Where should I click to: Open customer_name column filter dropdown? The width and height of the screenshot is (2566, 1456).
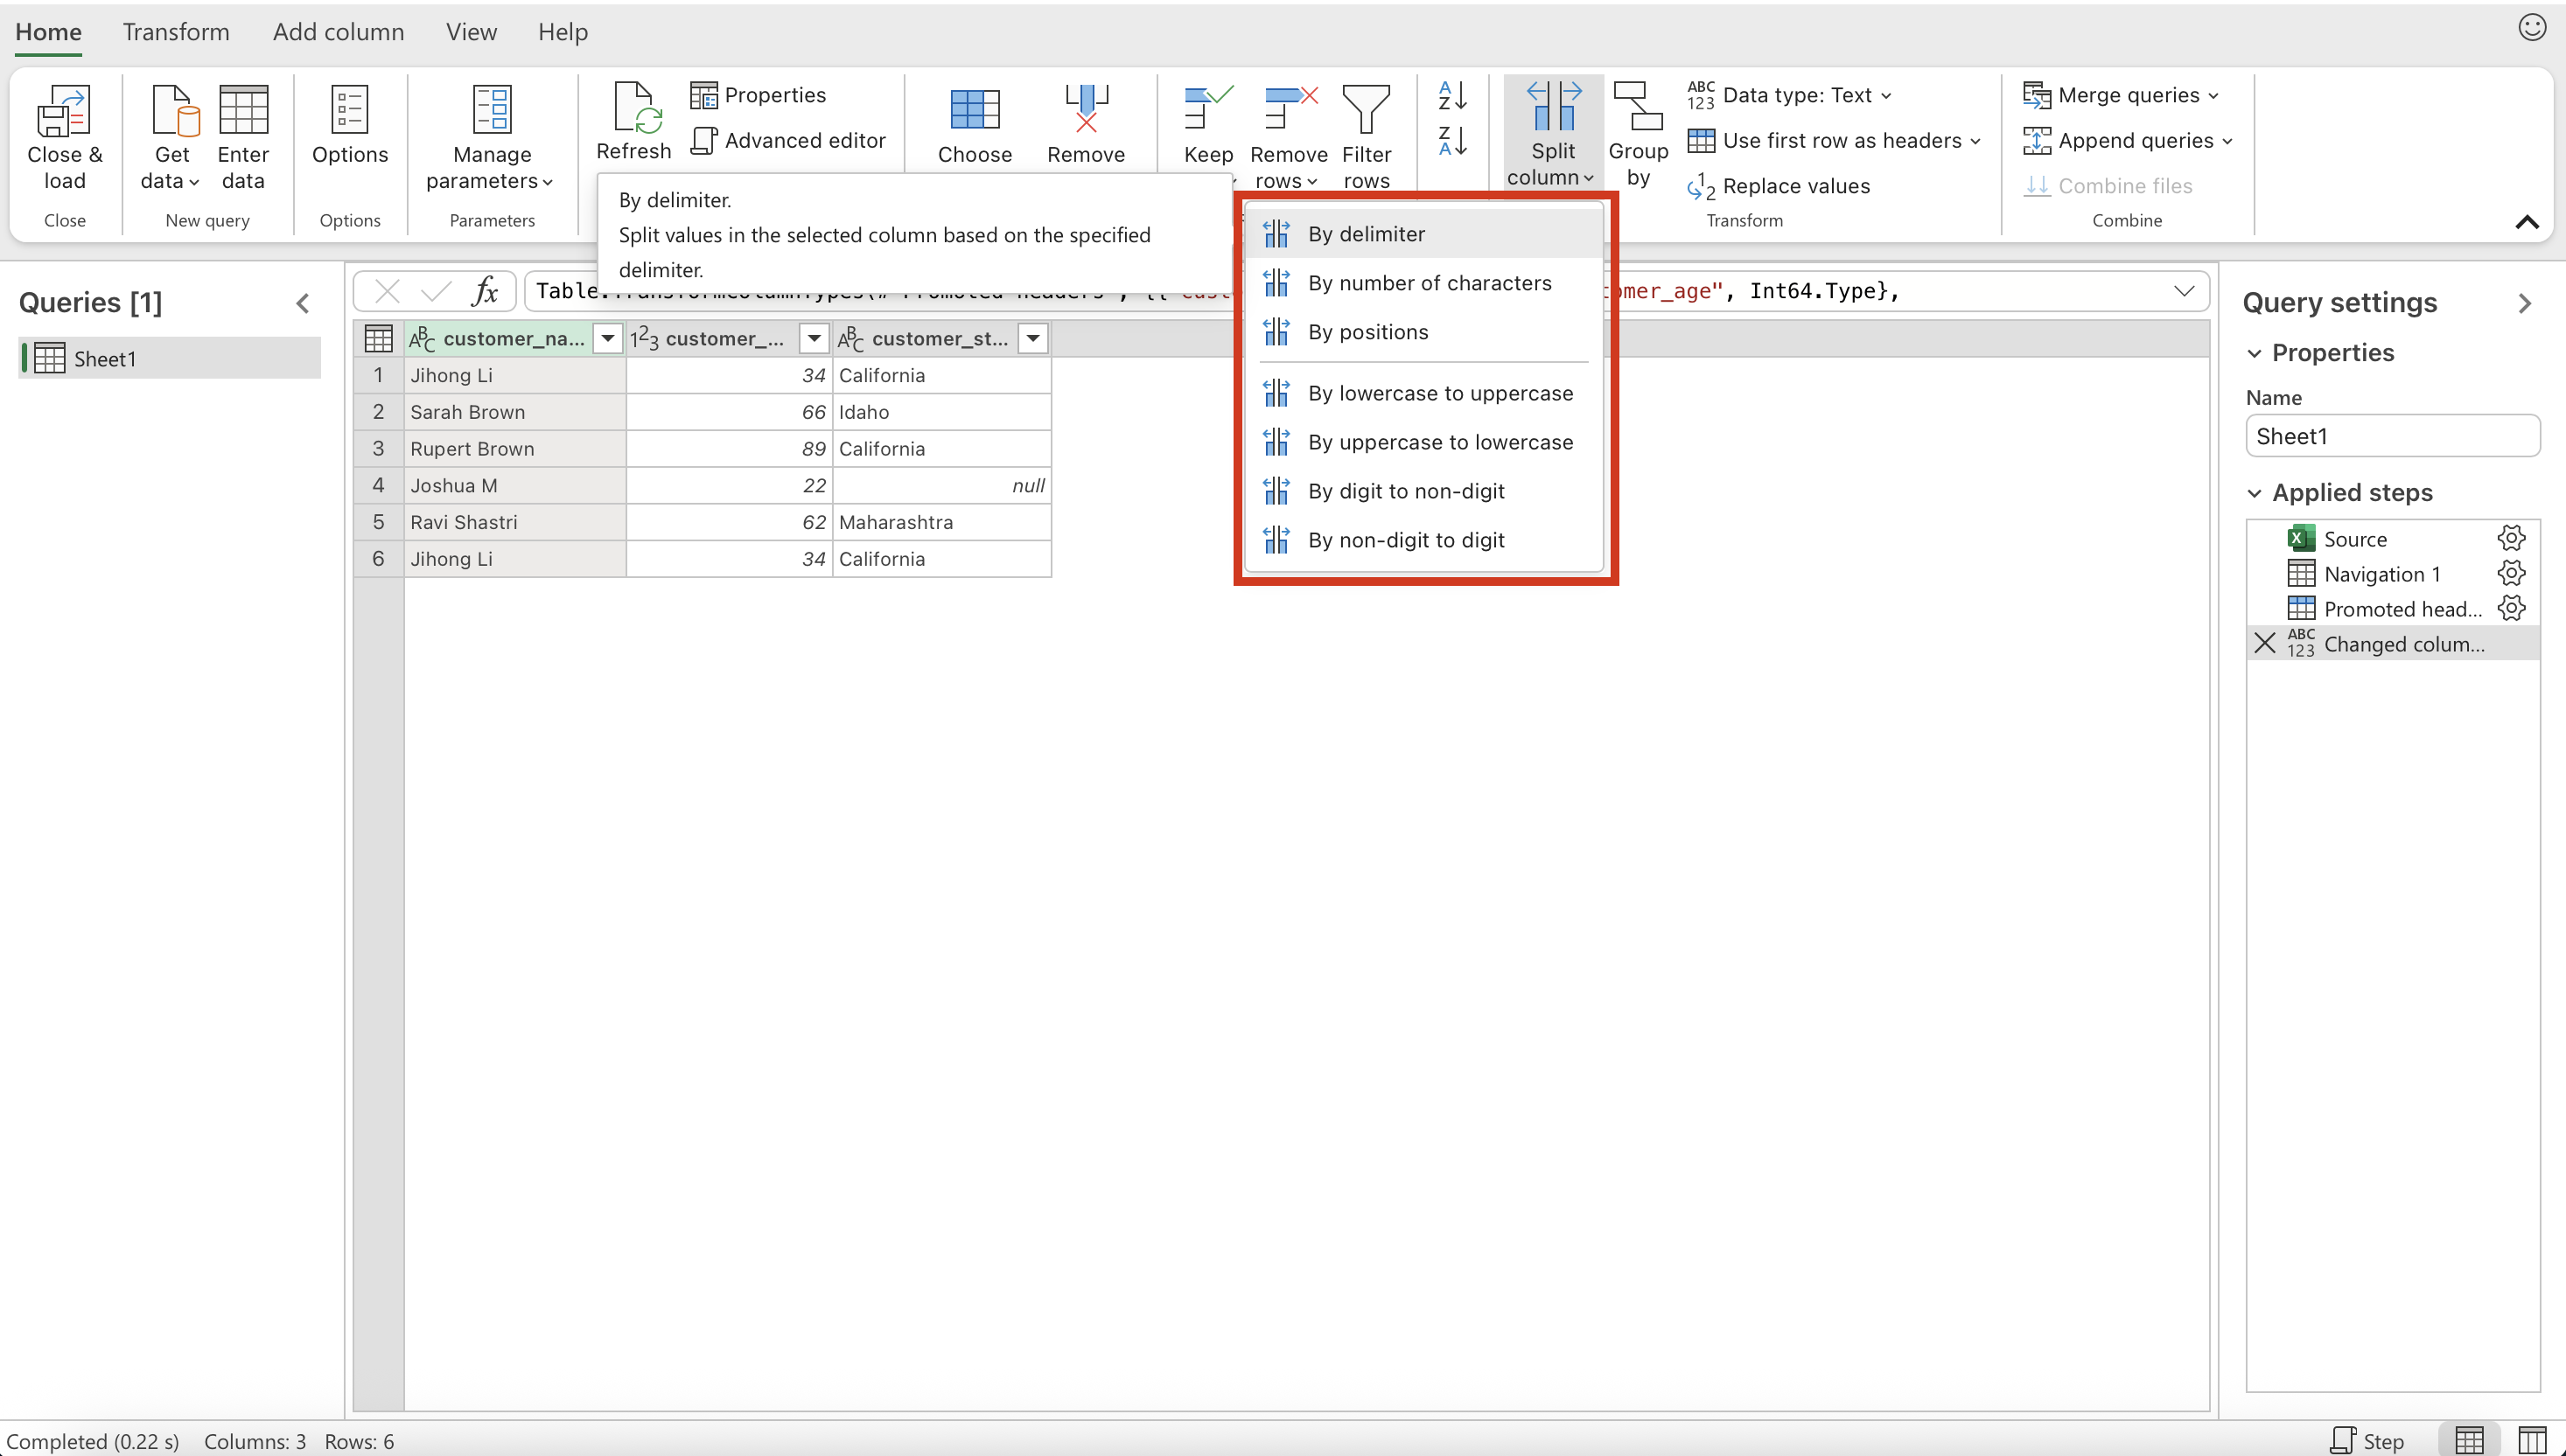tap(607, 339)
